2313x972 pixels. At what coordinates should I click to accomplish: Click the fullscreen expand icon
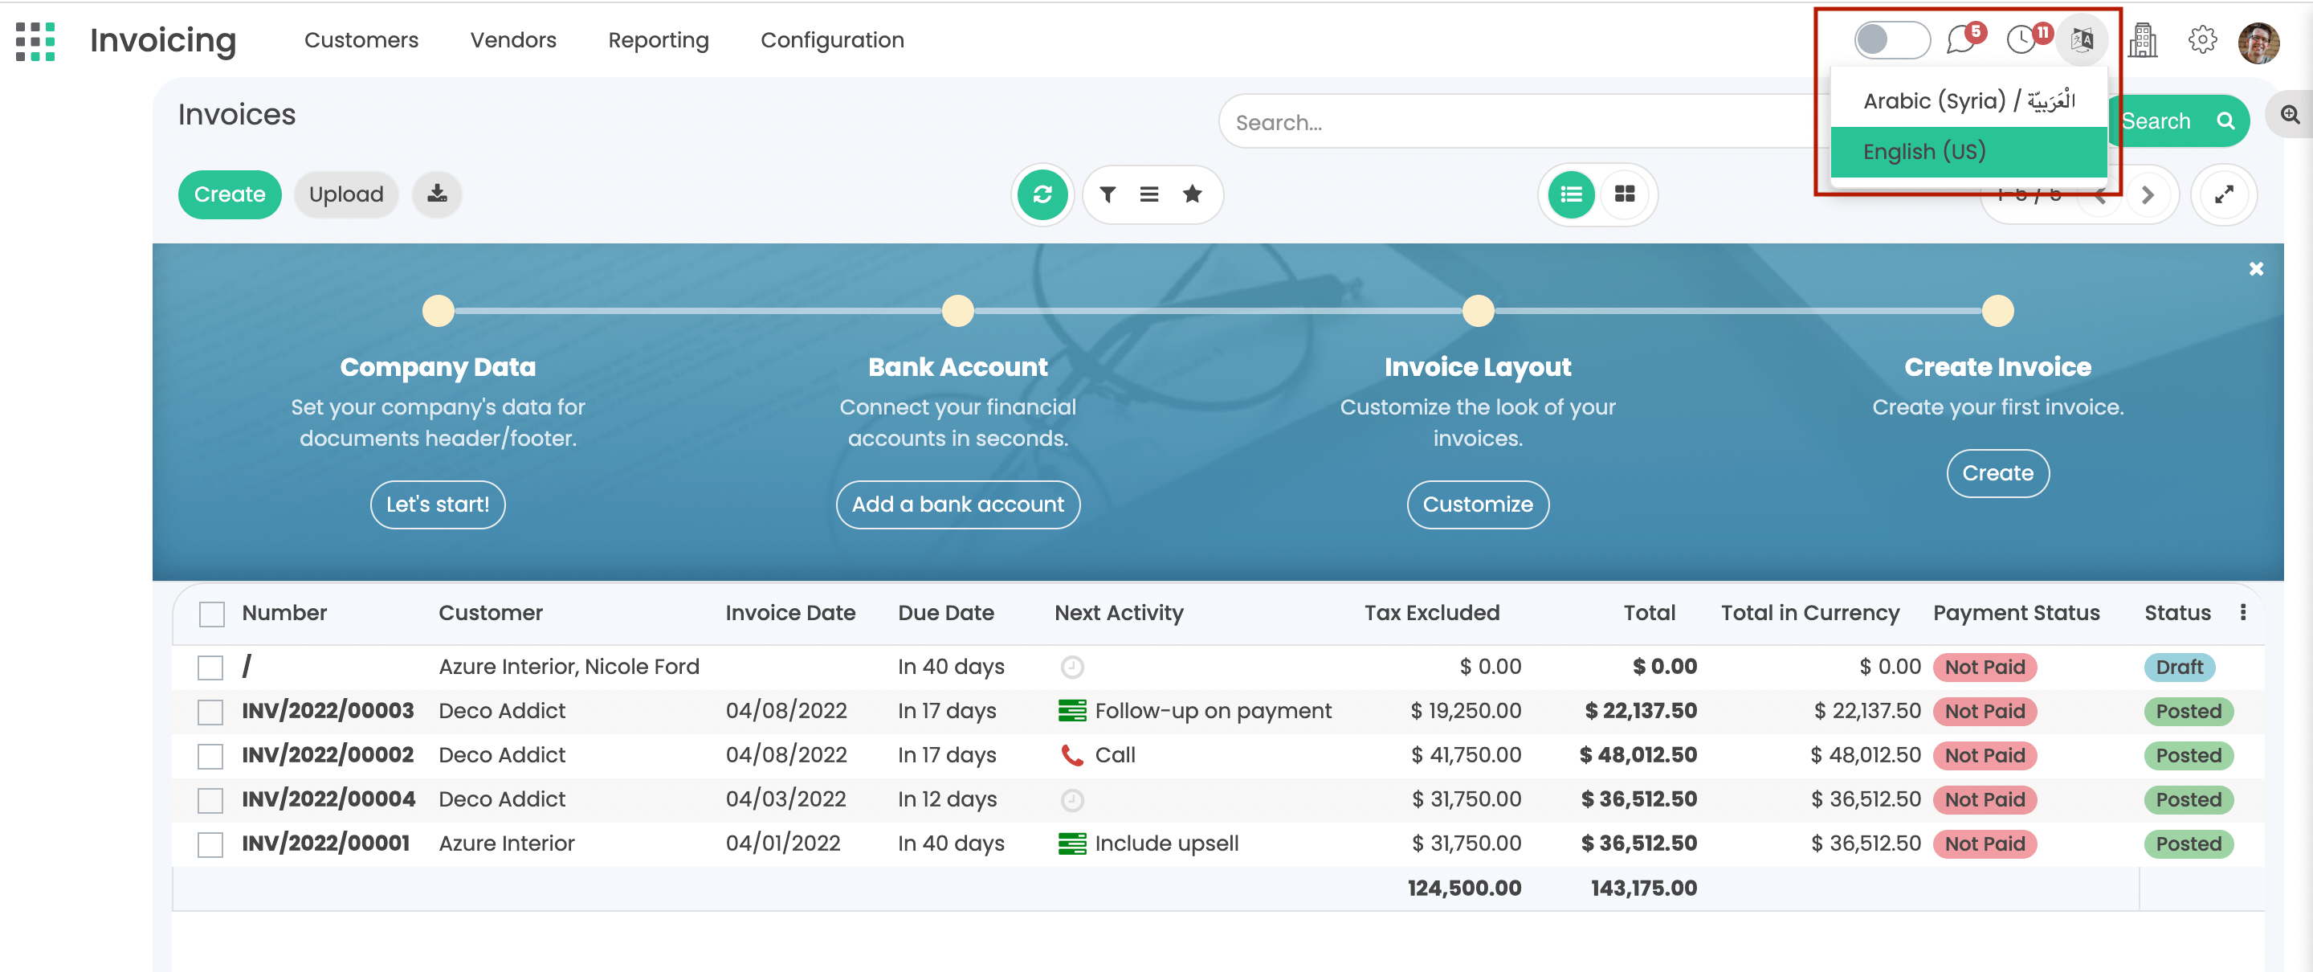point(2223,194)
